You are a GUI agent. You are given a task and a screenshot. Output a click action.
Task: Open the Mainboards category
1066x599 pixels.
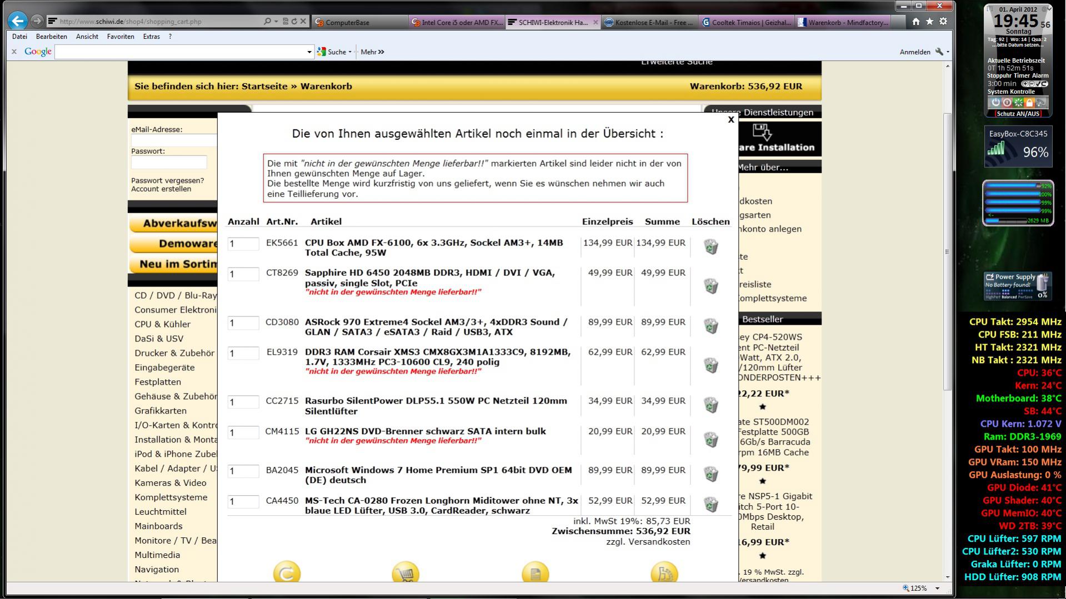point(158,526)
